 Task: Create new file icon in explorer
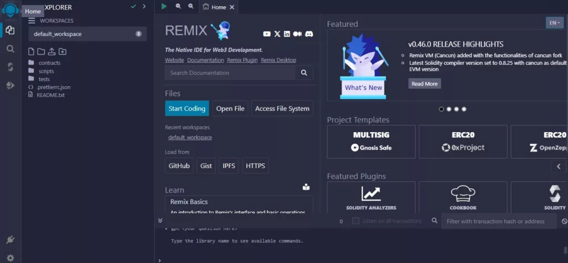tap(32, 52)
